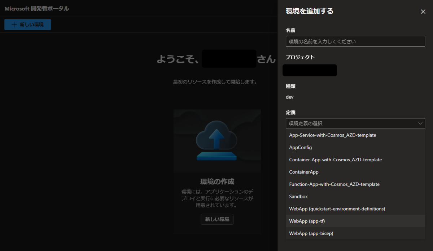
Task: Click the cloud upload illustration
Action: (x=217, y=140)
